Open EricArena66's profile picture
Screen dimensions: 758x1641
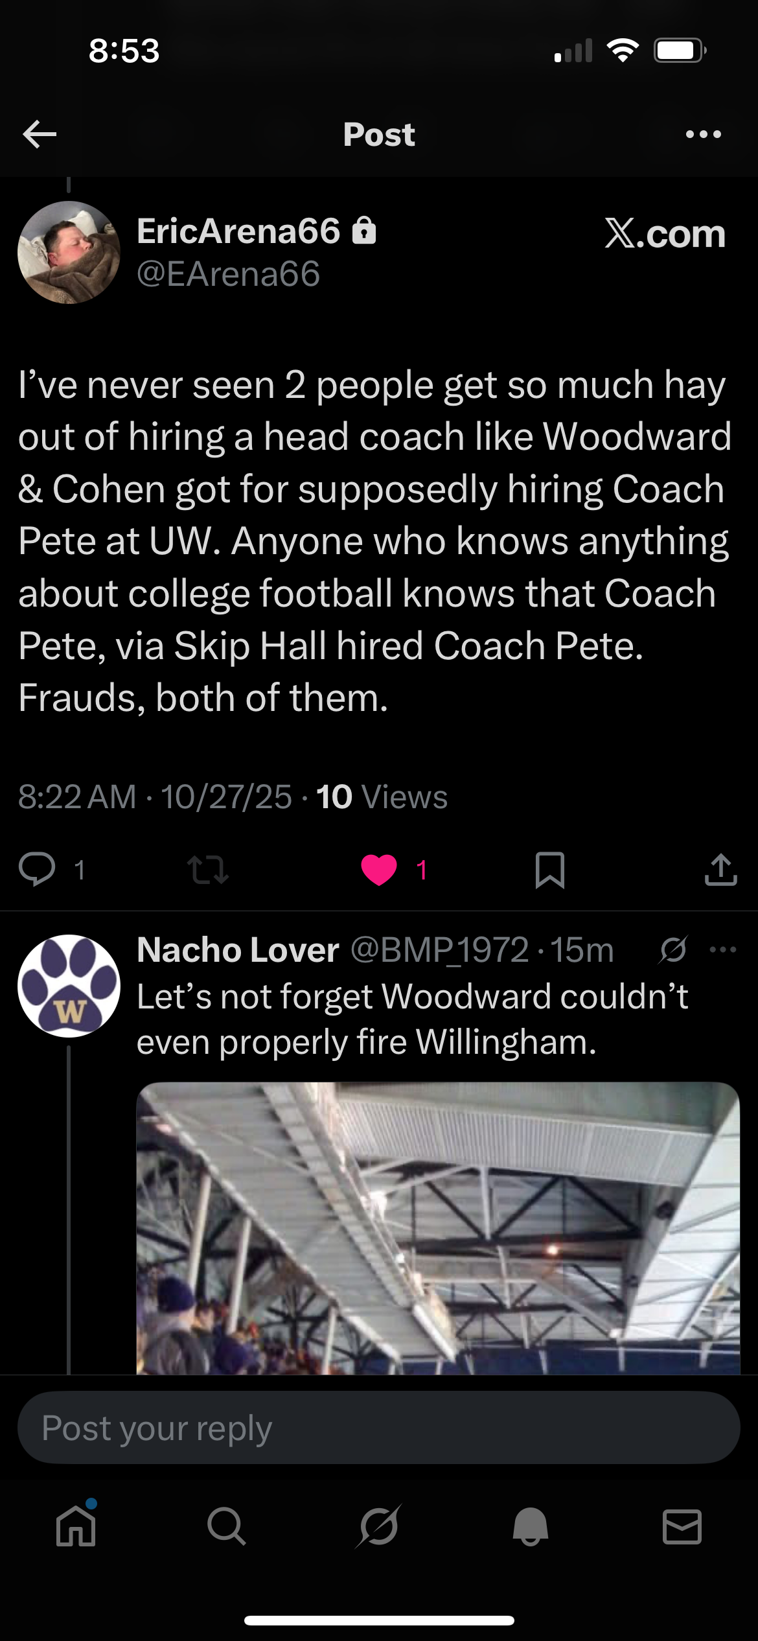point(69,252)
